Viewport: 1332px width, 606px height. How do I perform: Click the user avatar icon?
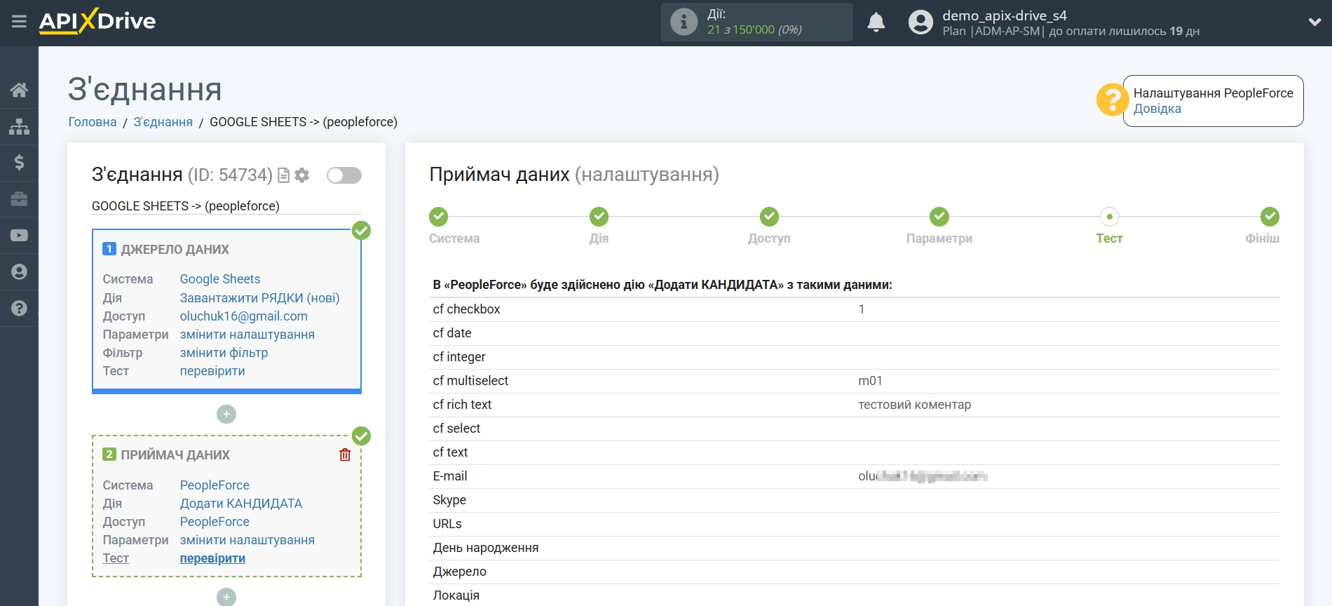920,22
